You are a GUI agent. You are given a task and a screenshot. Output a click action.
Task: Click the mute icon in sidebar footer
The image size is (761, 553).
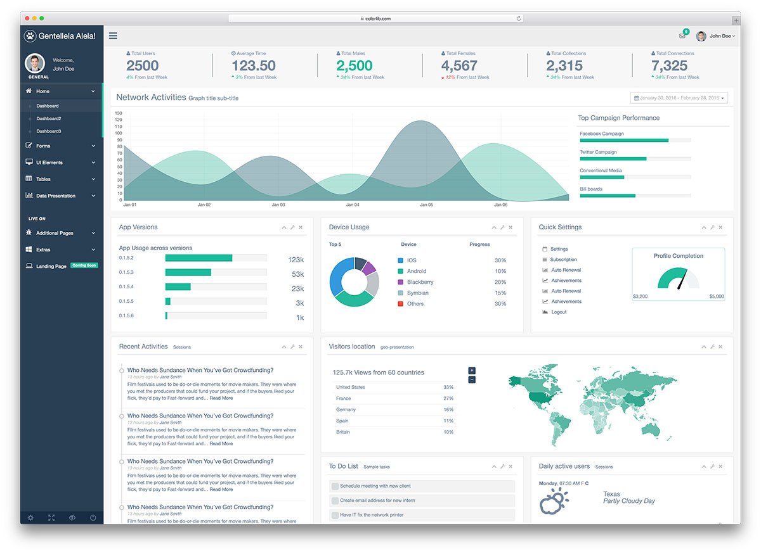72,518
